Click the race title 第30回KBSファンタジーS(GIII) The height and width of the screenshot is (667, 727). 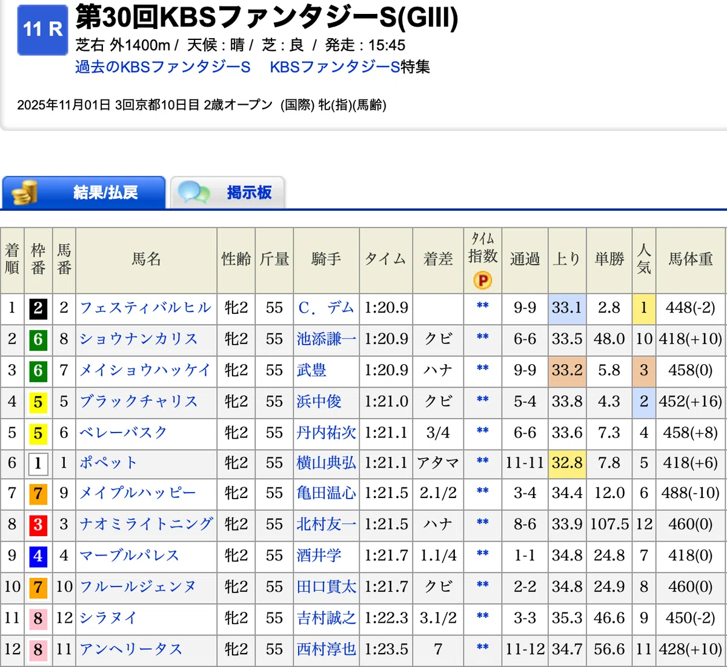pyautogui.click(x=267, y=18)
